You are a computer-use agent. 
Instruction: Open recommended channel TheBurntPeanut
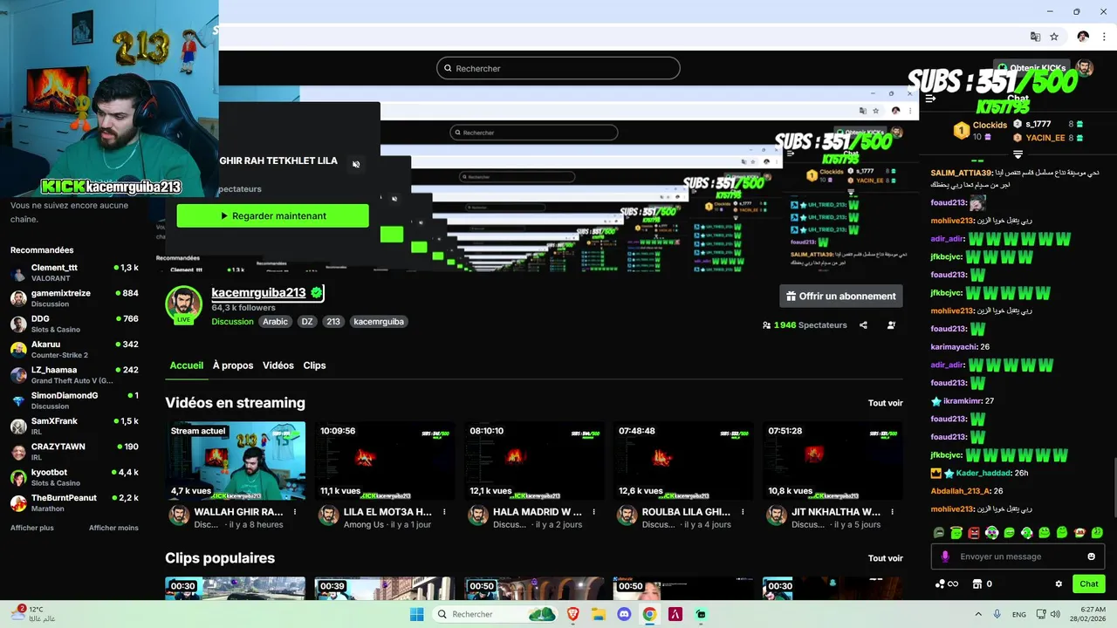pyautogui.click(x=74, y=502)
